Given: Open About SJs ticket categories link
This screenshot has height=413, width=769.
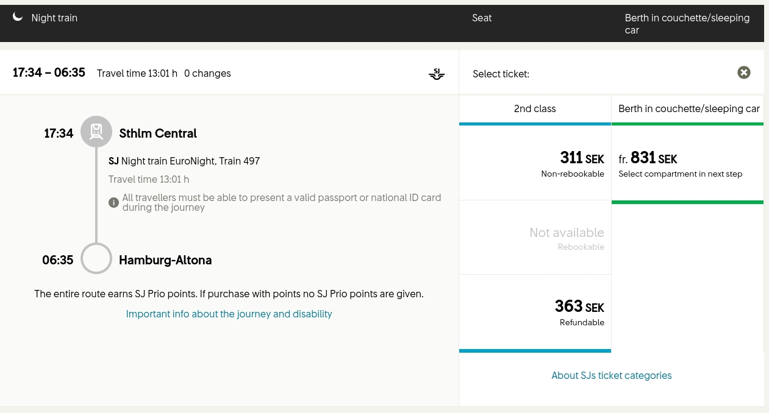Looking at the screenshot, I should pyautogui.click(x=611, y=376).
